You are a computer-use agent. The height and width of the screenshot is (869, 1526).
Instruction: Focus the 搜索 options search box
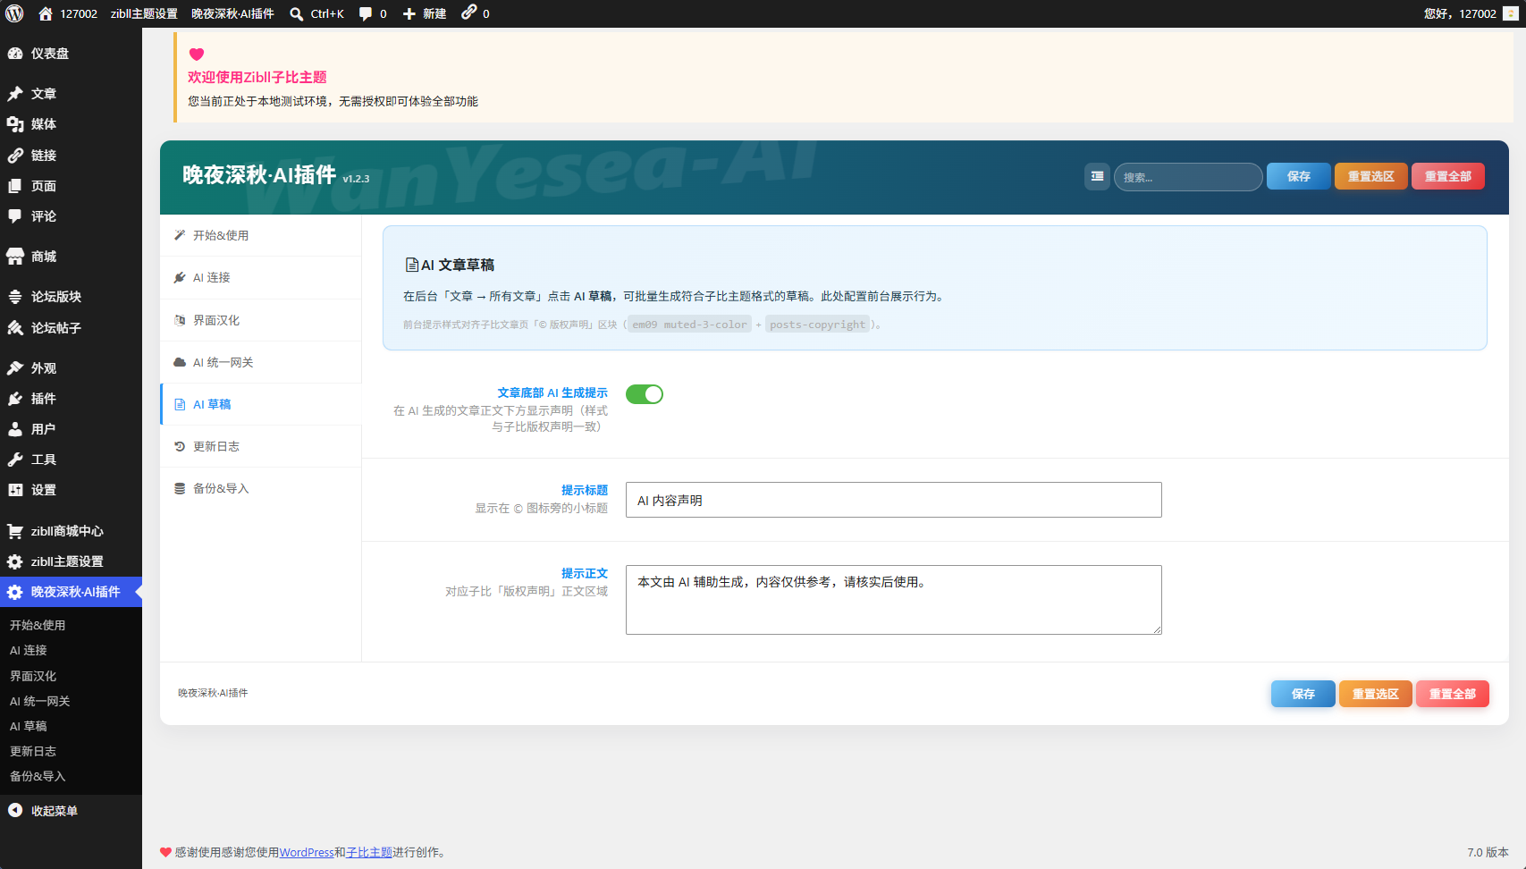click(x=1188, y=177)
